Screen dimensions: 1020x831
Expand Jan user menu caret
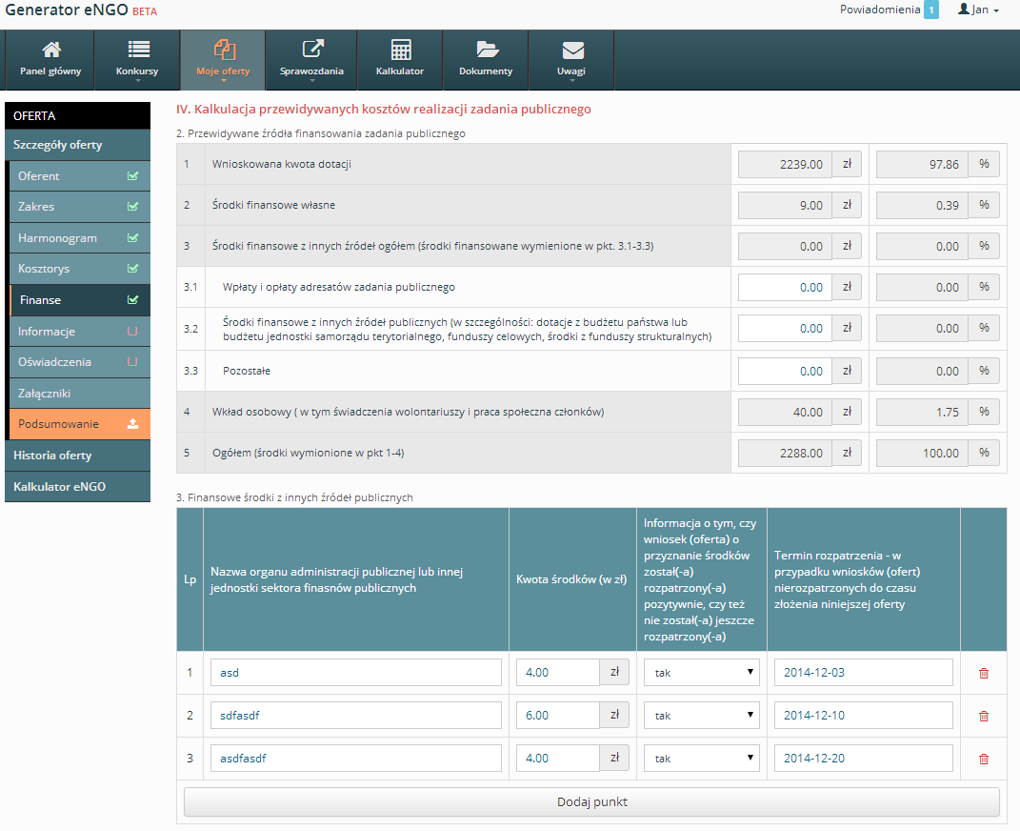[996, 11]
